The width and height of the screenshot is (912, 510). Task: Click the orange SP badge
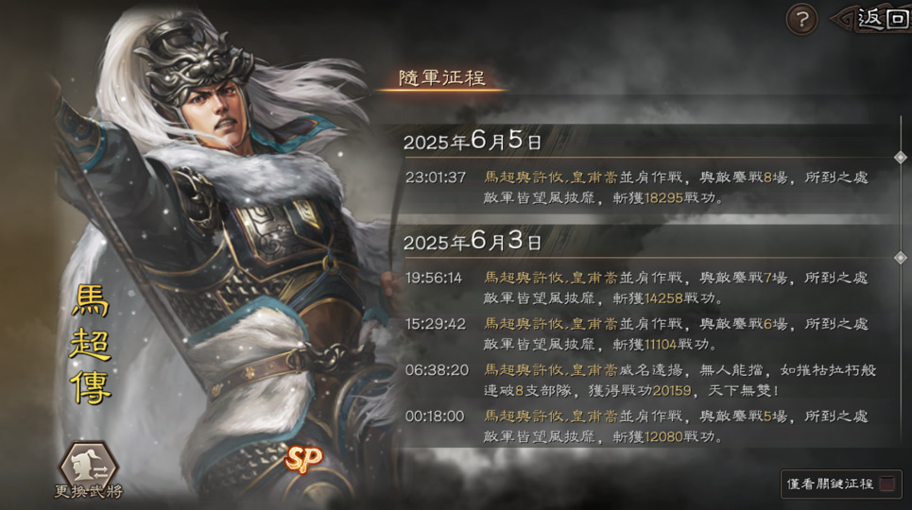click(303, 460)
